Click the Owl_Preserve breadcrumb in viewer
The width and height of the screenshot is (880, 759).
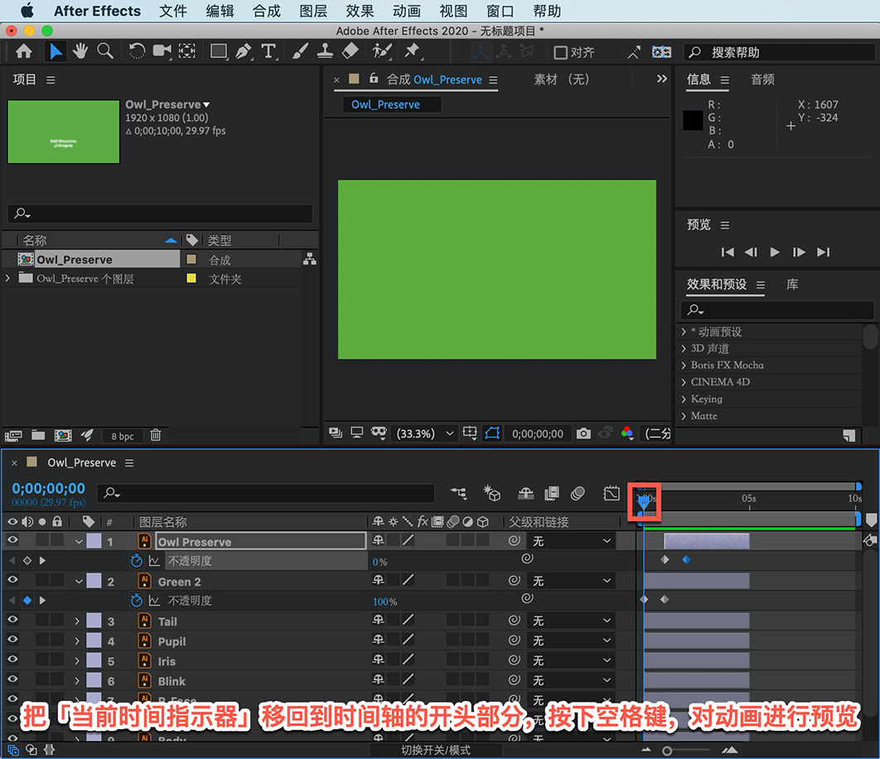click(x=385, y=104)
